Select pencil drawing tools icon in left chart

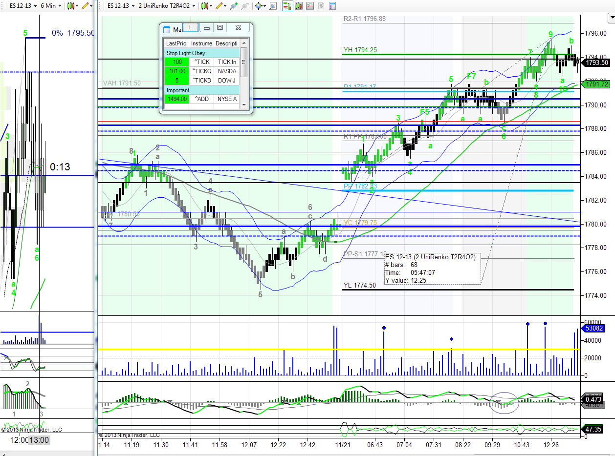86,6
